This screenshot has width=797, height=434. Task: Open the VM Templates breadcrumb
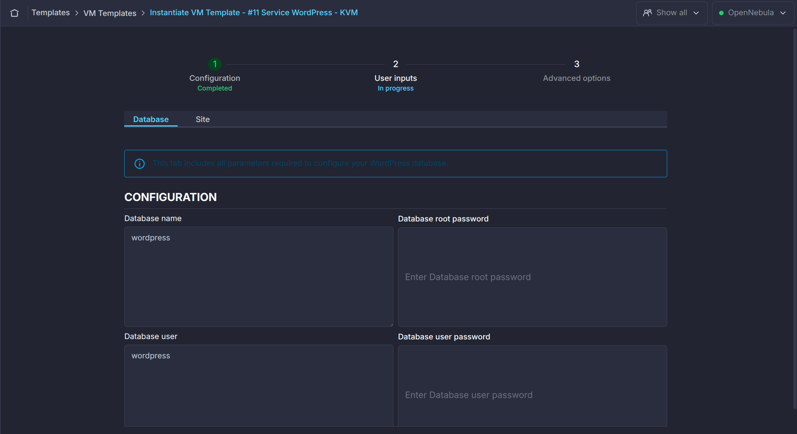110,13
